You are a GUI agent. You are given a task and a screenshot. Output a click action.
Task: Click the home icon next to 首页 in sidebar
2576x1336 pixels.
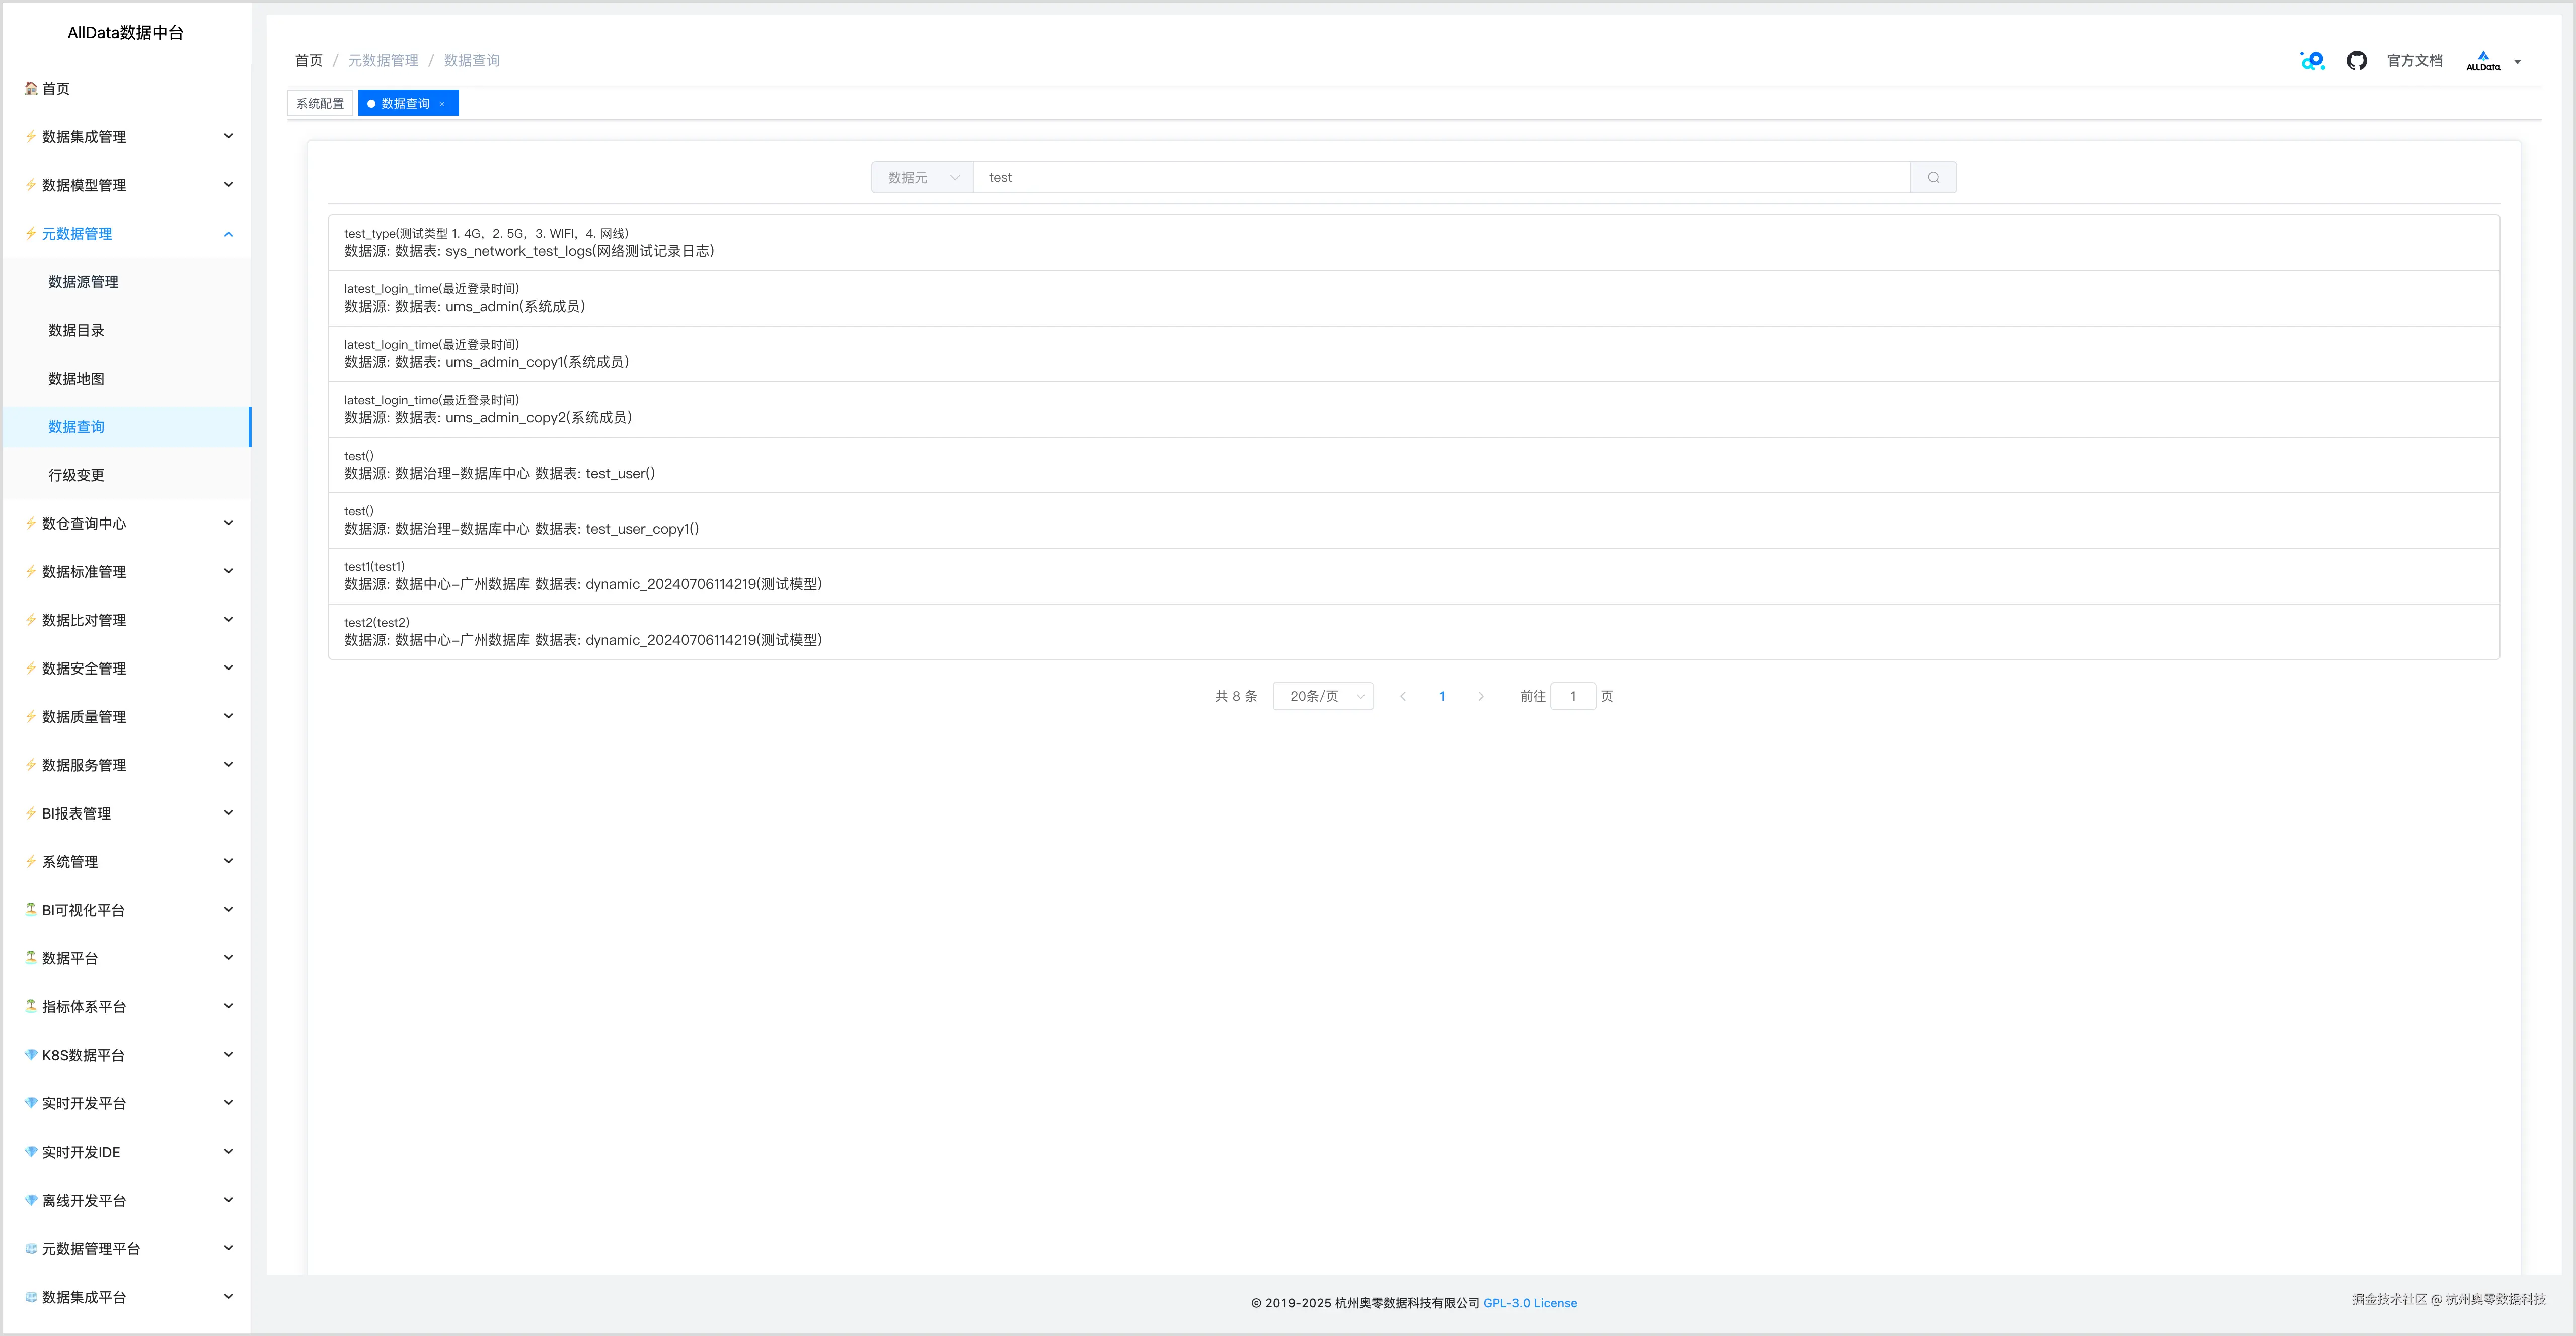[31, 88]
